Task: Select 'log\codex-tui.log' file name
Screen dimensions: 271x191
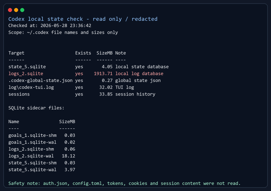Action: [x=31, y=87]
